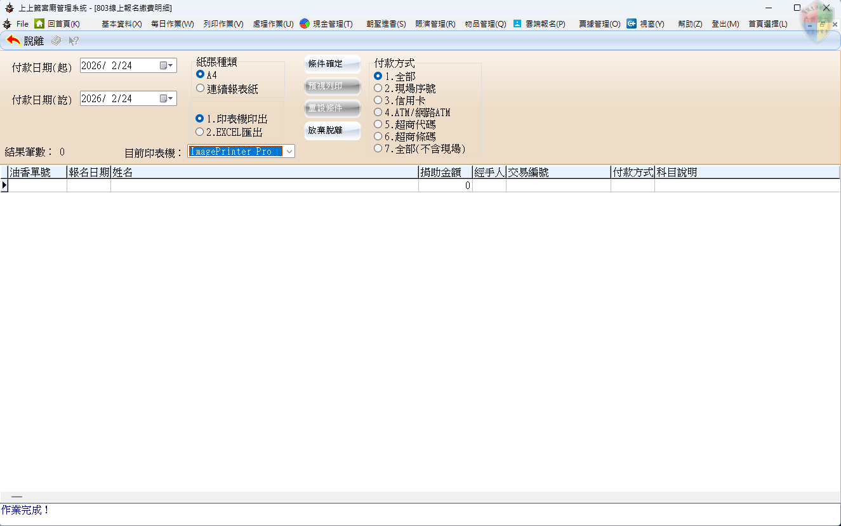
Task: Click the blue 雲端報名 icon
Action: [517, 23]
